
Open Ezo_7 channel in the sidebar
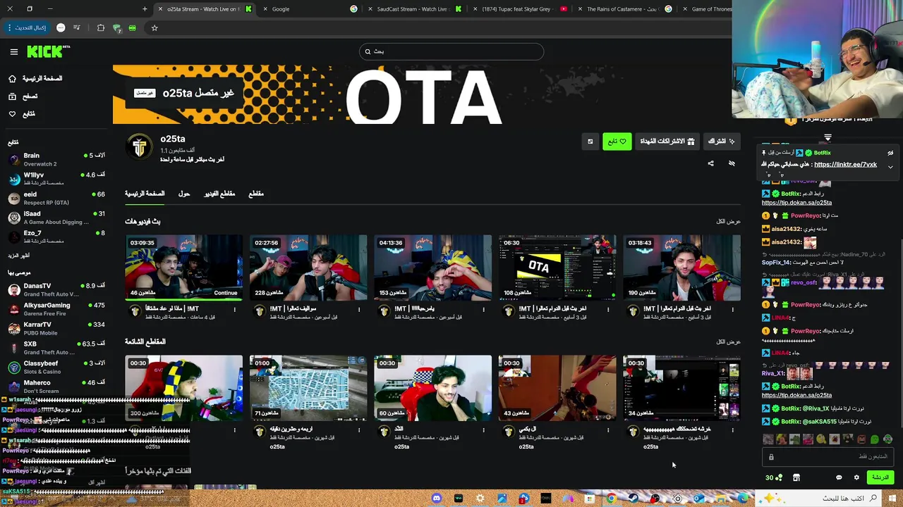pos(56,237)
